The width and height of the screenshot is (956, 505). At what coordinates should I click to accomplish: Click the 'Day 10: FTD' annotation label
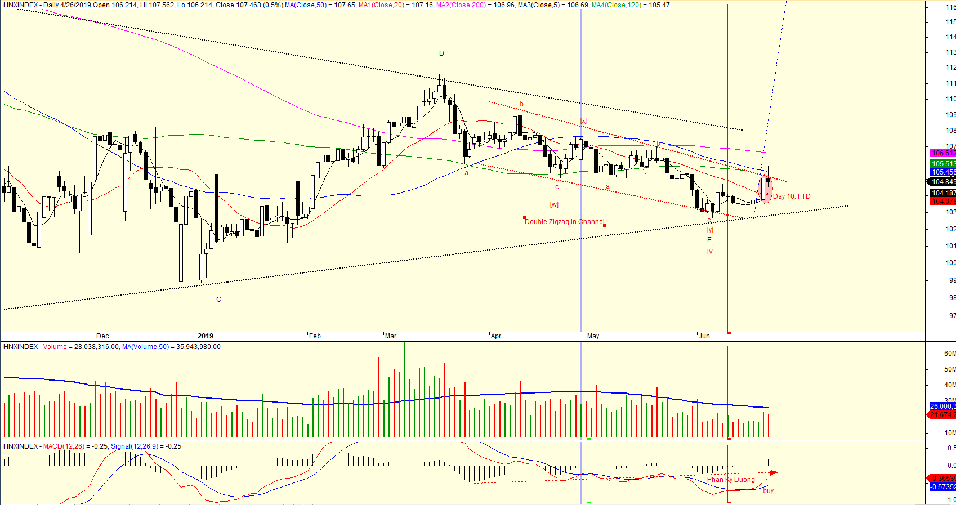(792, 196)
